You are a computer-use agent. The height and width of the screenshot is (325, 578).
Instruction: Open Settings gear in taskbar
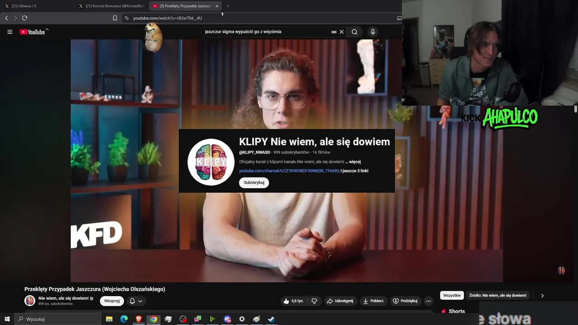(x=242, y=319)
